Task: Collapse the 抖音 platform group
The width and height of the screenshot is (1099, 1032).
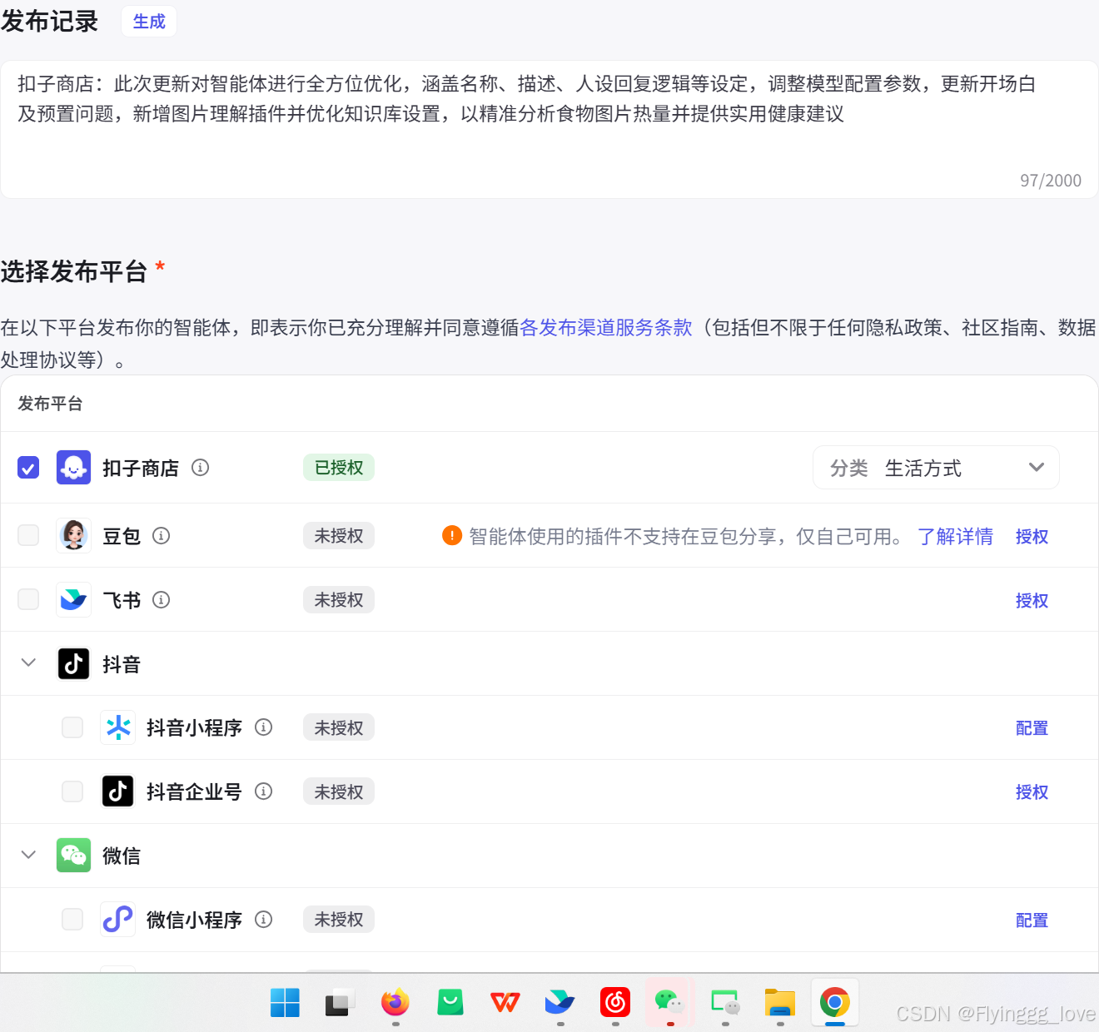Action: pos(28,663)
